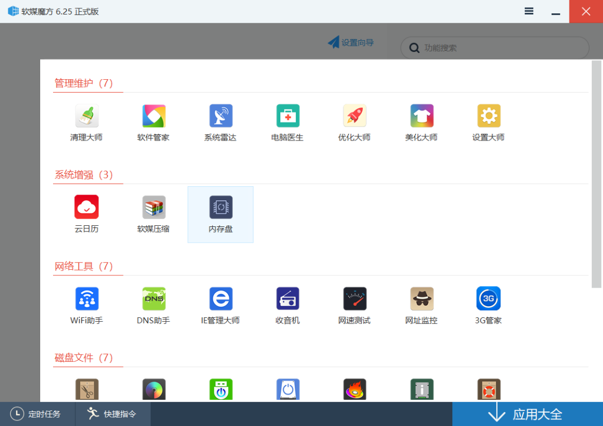Open the color disc icon under 磁盘文件
The height and width of the screenshot is (426, 603).
tap(154, 390)
